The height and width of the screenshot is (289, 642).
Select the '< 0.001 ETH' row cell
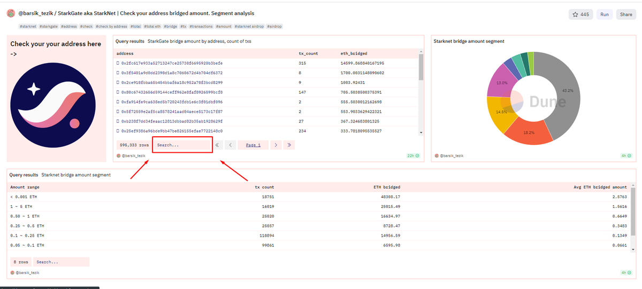pyautogui.click(x=22, y=197)
